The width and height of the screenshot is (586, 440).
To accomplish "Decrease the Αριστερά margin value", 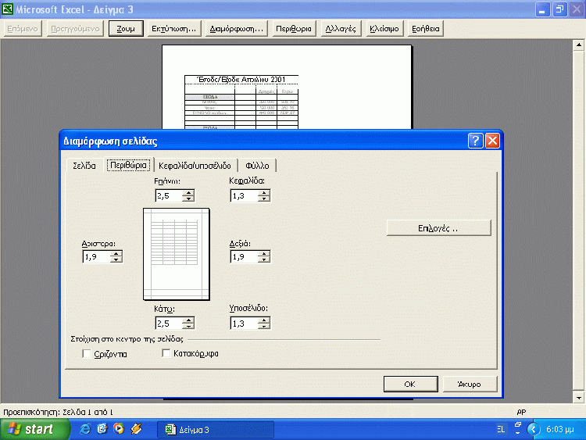I will point(116,259).
